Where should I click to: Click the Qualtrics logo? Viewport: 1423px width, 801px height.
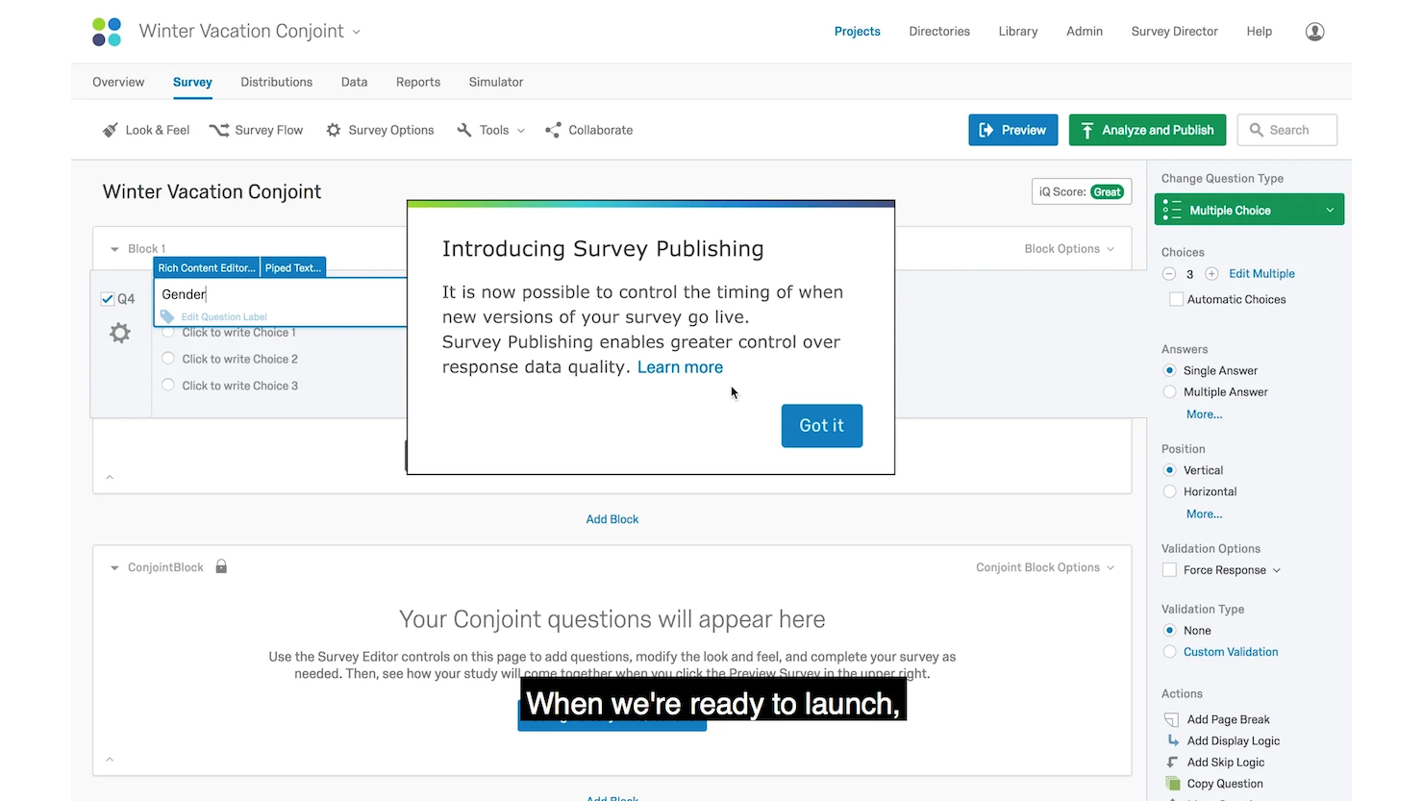(106, 31)
